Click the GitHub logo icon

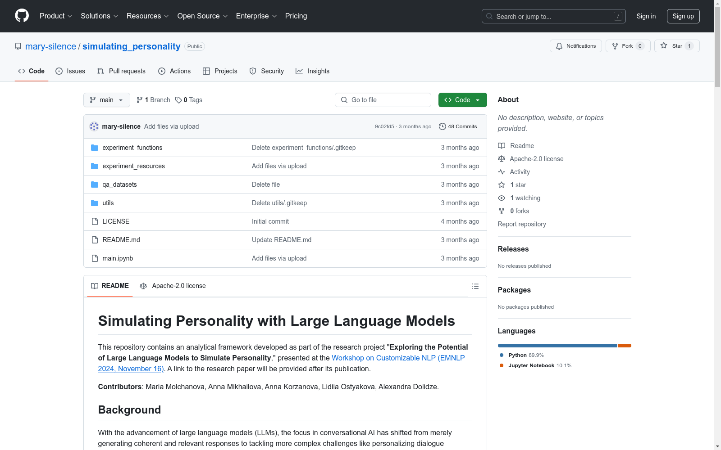coord(22,16)
